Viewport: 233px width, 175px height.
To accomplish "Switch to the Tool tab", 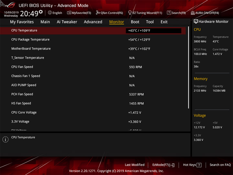I will pyautogui.click(x=150, y=22).
